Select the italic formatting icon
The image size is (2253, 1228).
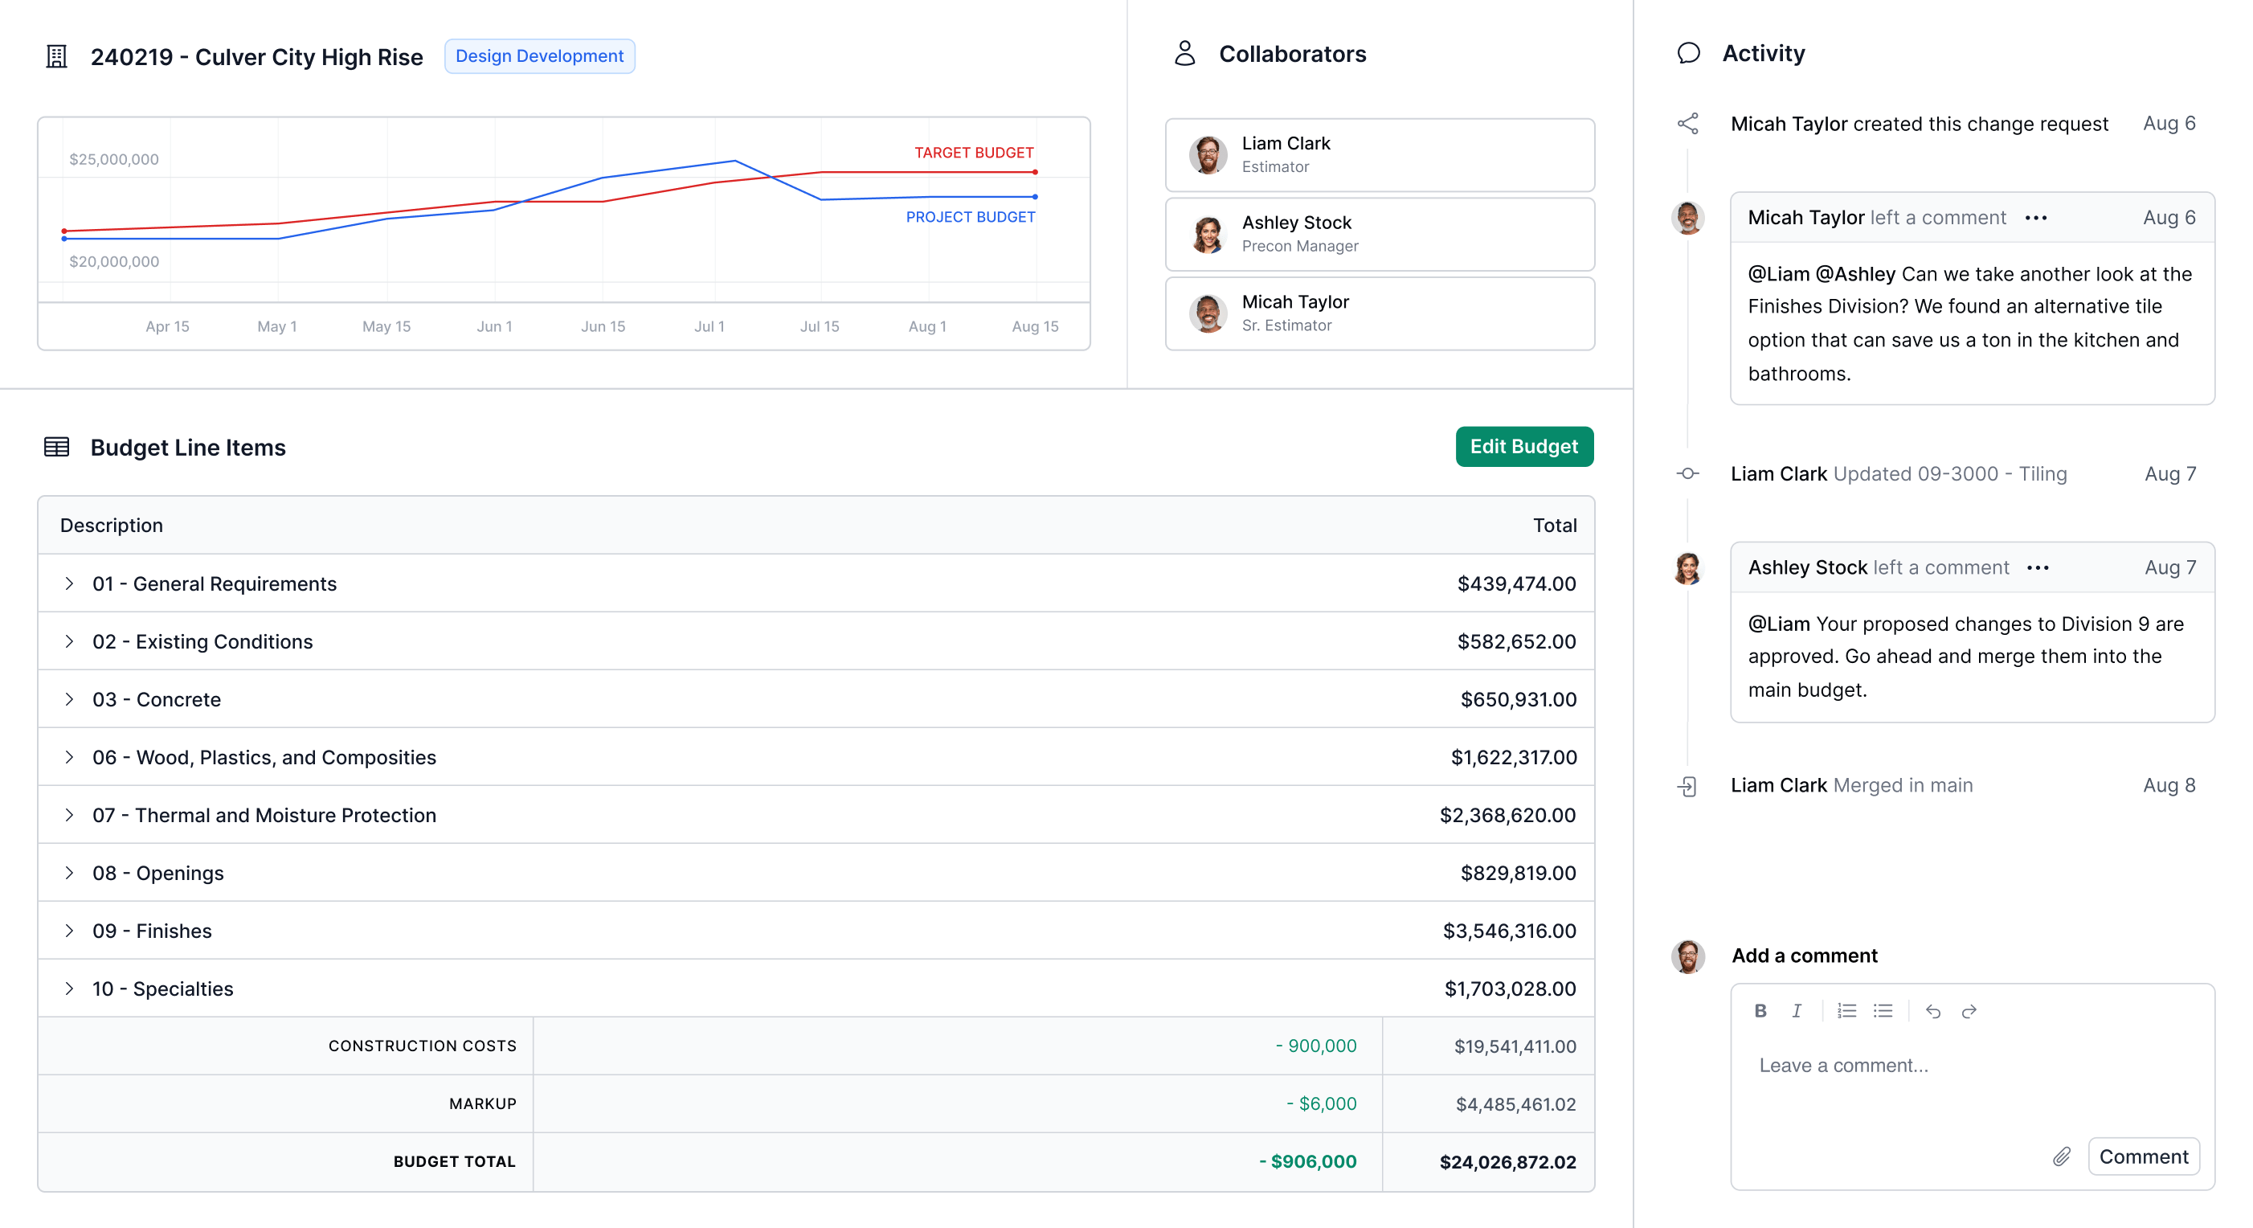1797,1011
